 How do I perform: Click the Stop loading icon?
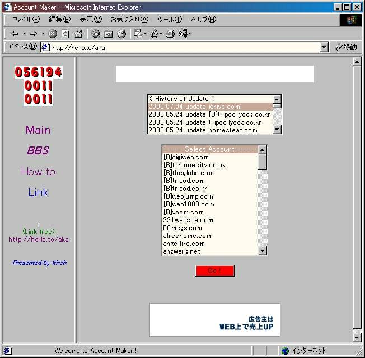pos(53,34)
